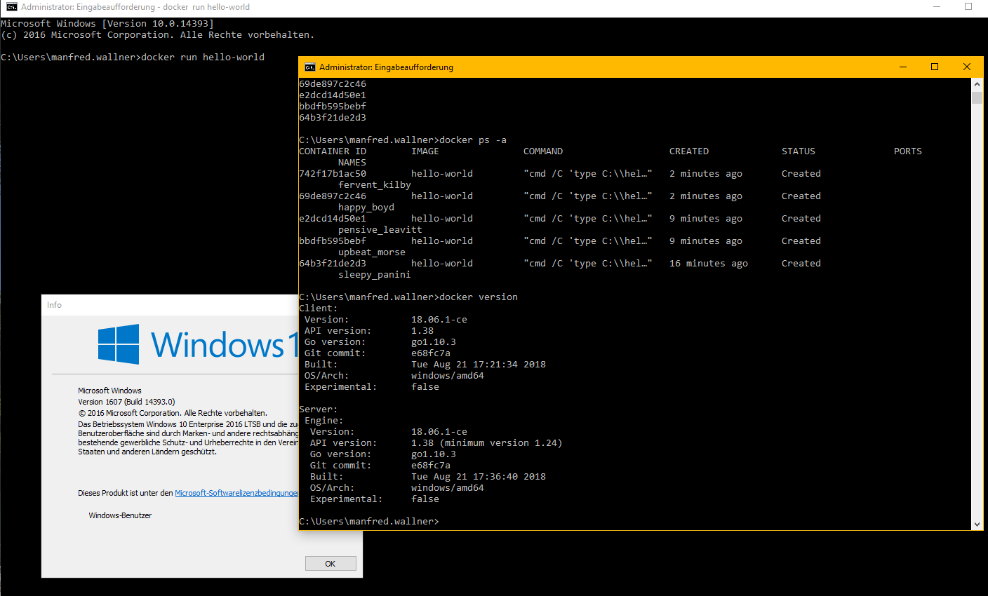Click 'Version 1607 (Build 14393.0)' in Info dialog
Viewport: 988px width, 596px height.
(126, 402)
